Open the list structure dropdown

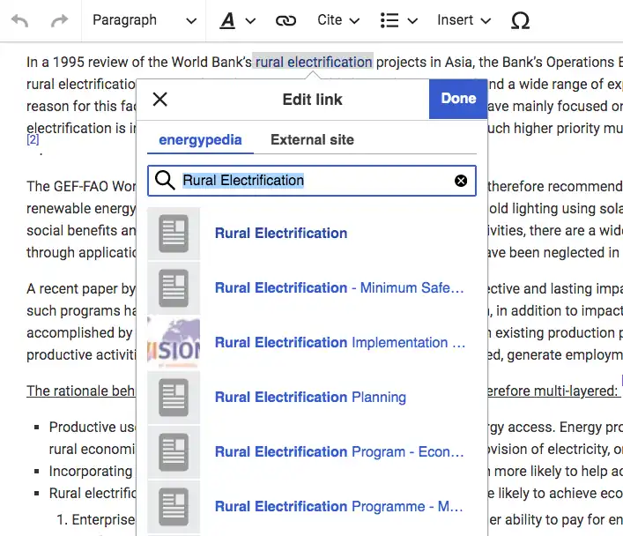398,20
